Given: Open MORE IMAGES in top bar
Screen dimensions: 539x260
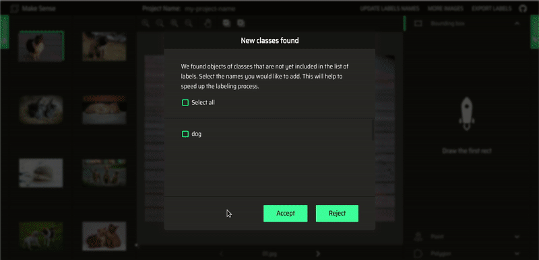Looking at the screenshot, I should coord(445,9).
